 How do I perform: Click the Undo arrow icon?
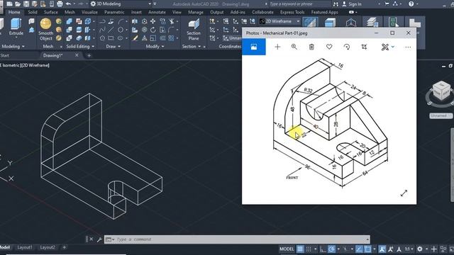coord(68,4)
